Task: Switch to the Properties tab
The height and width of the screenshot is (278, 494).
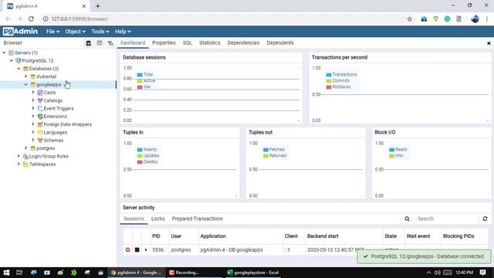Action: point(164,43)
